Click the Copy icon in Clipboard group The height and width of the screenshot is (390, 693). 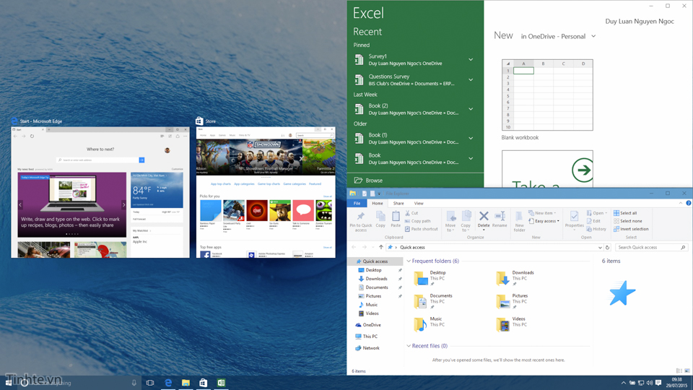click(380, 219)
